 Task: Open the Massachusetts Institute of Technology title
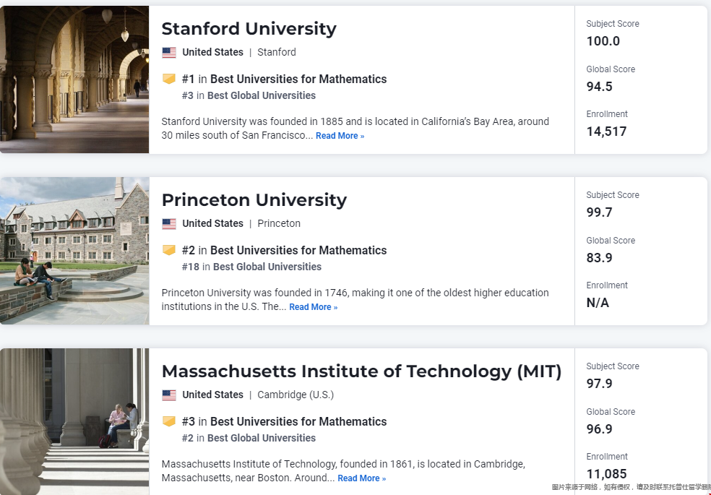coord(361,371)
